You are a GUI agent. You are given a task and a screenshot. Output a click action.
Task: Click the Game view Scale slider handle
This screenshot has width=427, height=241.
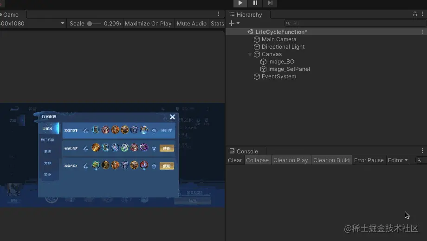coord(90,24)
